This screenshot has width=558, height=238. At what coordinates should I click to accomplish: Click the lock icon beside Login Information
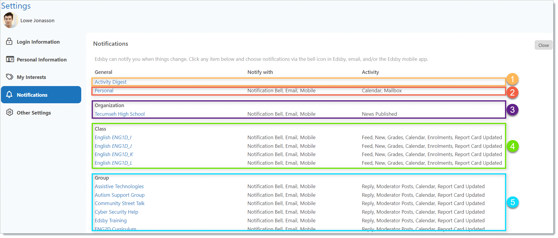click(x=9, y=42)
